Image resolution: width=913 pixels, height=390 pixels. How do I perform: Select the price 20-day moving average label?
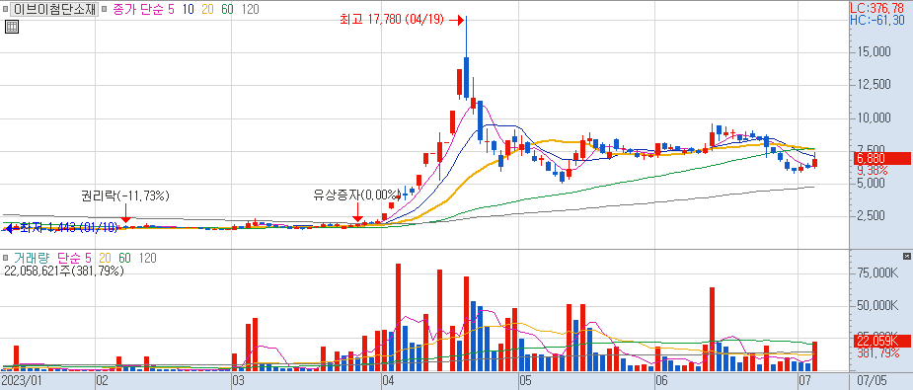click(x=208, y=9)
